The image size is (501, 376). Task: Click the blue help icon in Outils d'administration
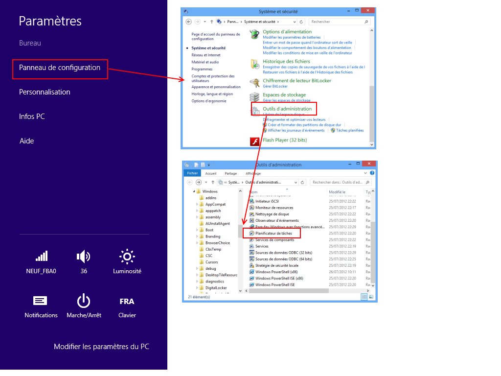coord(372,173)
